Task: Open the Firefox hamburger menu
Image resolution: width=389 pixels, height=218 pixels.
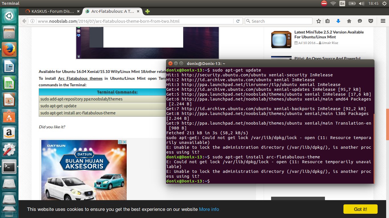Action: [x=383, y=21]
